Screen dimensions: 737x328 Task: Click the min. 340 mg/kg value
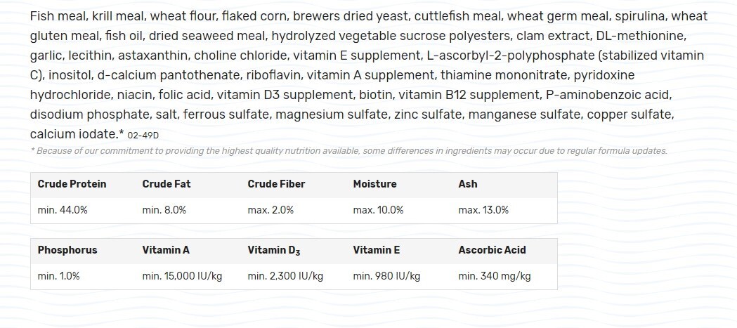point(495,276)
